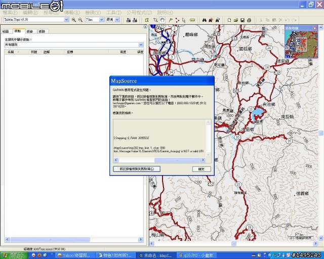Select the Hand pan tool

pos(163,20)
